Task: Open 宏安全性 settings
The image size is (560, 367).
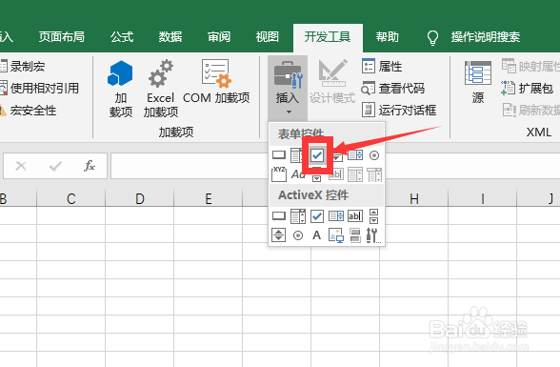Action: pyautogui.click(x=29, y=110)
